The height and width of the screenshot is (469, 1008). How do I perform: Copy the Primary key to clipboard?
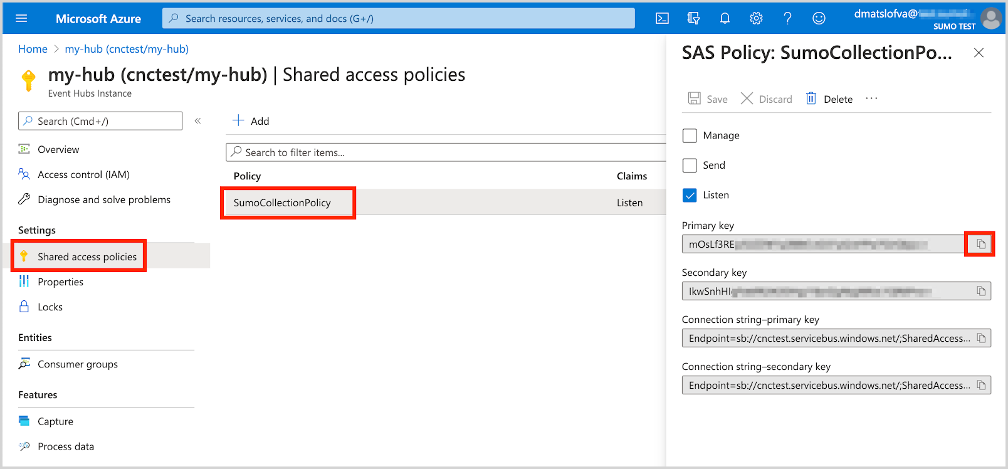pyautogui.click(x=980, y=244)
